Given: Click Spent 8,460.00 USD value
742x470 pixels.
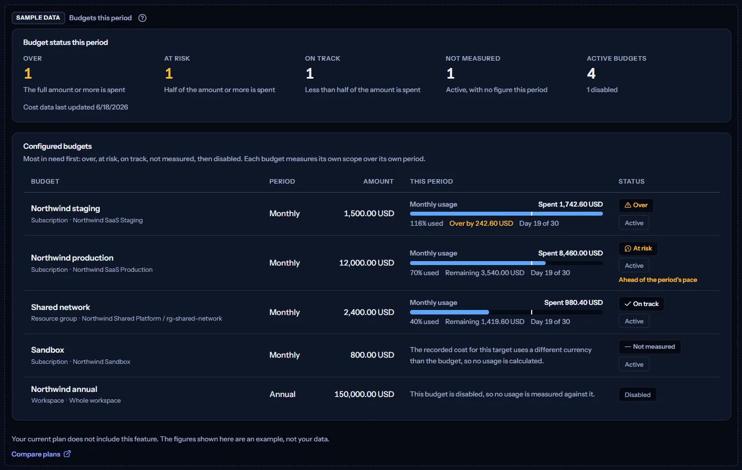Looking at the screenshot, I should [x=570, y=253].
